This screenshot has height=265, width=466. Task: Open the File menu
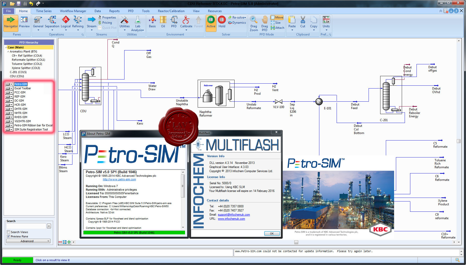[9, 11]
